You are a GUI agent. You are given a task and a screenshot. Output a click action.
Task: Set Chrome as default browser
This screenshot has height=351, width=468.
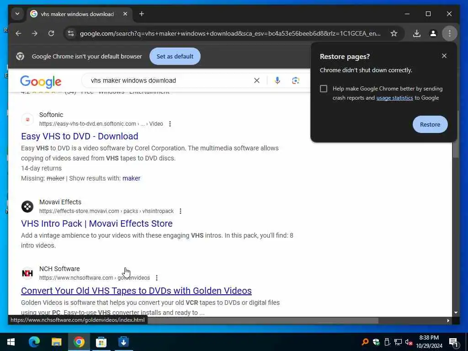(x=175, y=56)
